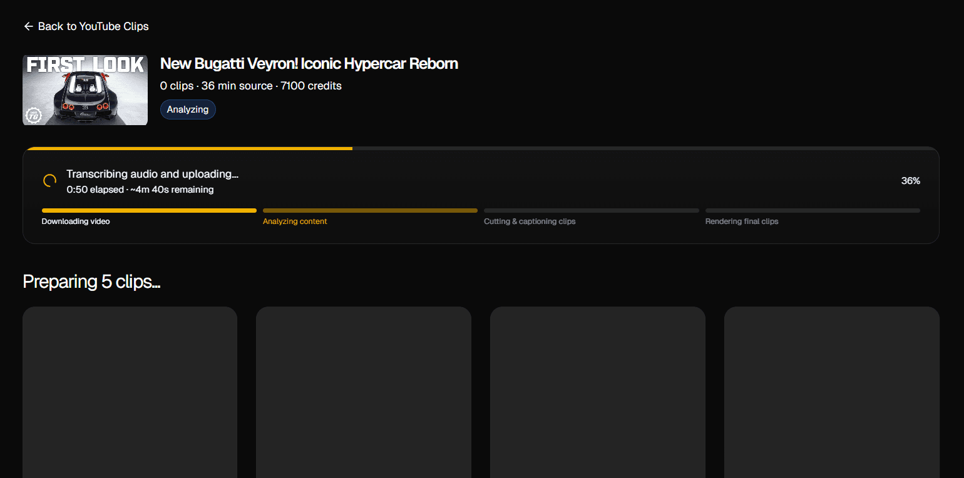Click the Analyzing content step label
This screenshot has height=478, width=964.
295,221
